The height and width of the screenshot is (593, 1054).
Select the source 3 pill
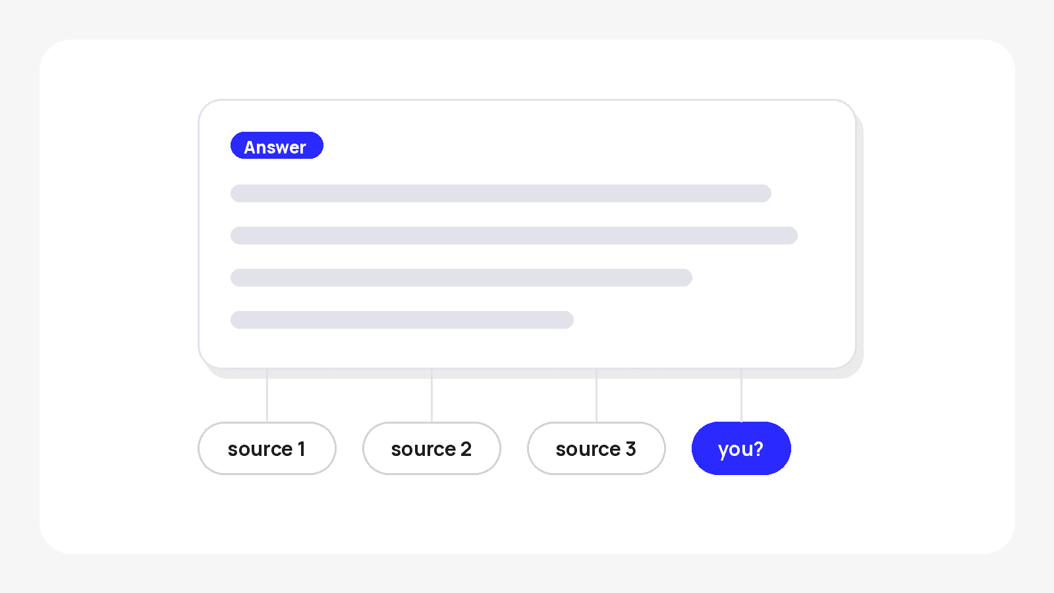tap(596, 449)
